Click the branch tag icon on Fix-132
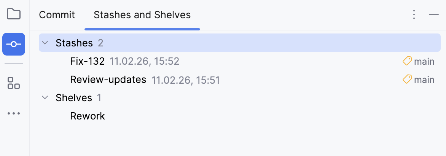Screen dimensions: 446x156 pos(407,61)
